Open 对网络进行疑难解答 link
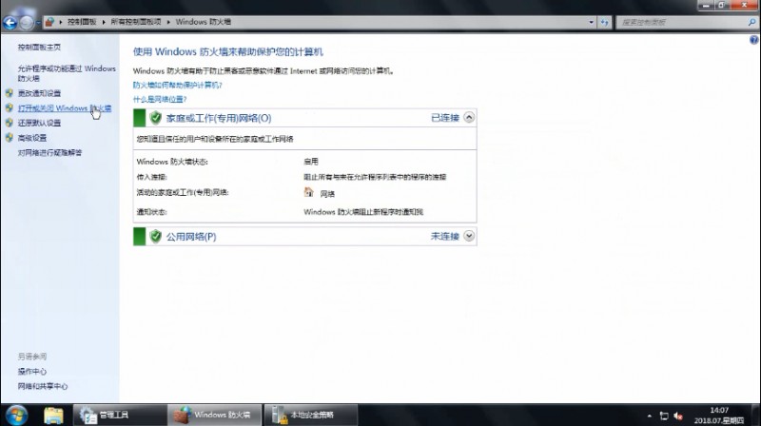This screenshot has width=761, height=426. pyautogui.click(x=50, y=152)
